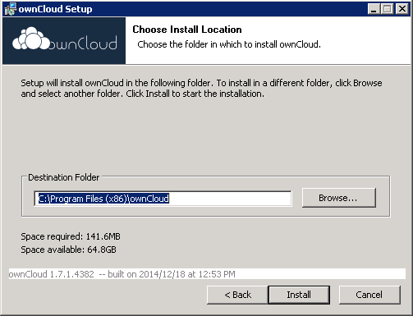413x316 pixels.
Task: Click the 'Choose Install Location' heading
Action: pos(187,30)
